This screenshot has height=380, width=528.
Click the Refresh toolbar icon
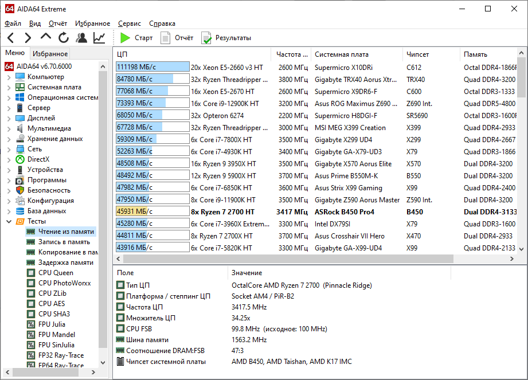click(63, 38)
